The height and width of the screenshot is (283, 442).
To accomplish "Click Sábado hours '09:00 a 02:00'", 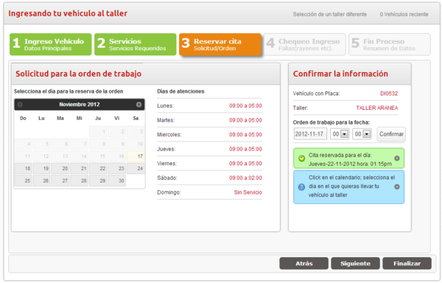I will (x=245, y=178).
